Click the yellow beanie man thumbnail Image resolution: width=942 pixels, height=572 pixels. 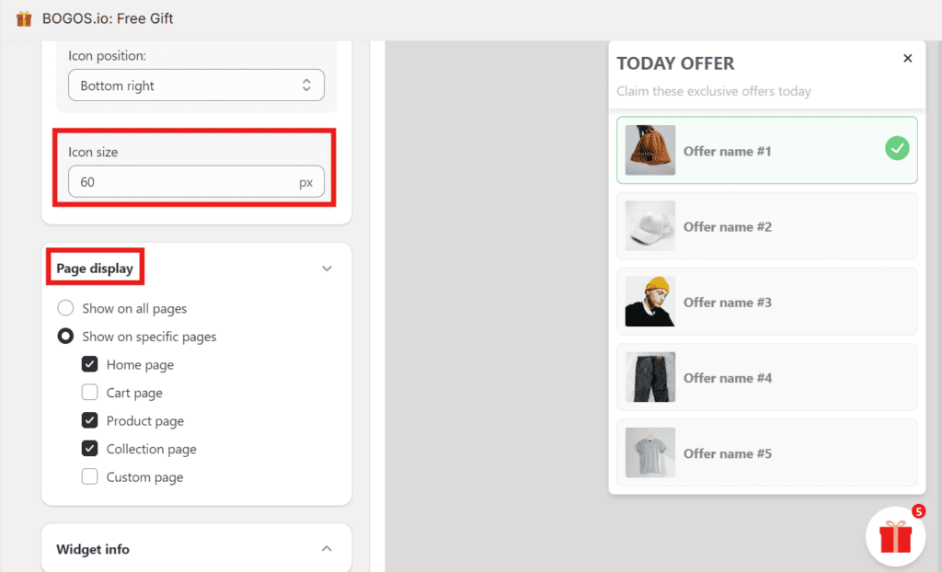649,302
